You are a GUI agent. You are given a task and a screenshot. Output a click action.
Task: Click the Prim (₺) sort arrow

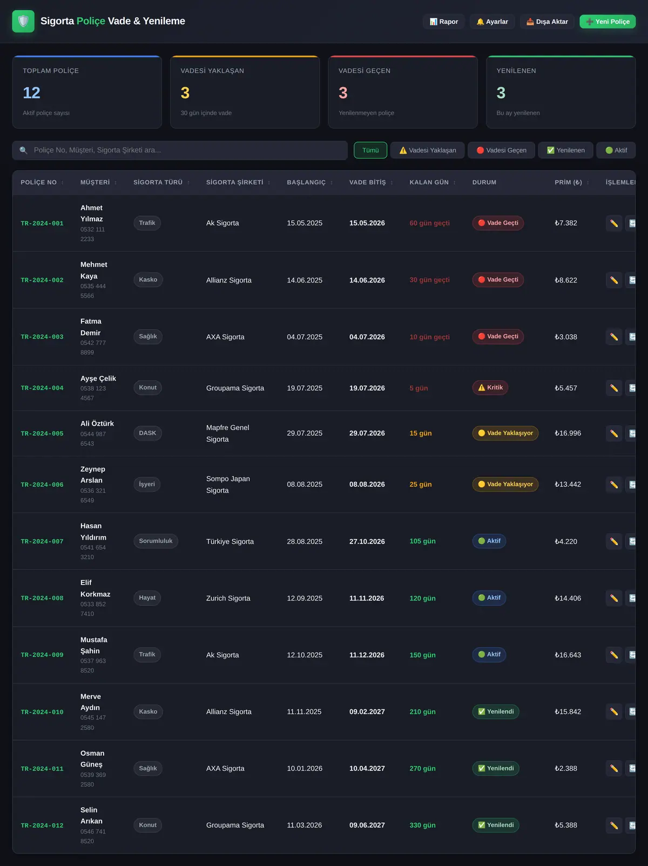[588, 183]
